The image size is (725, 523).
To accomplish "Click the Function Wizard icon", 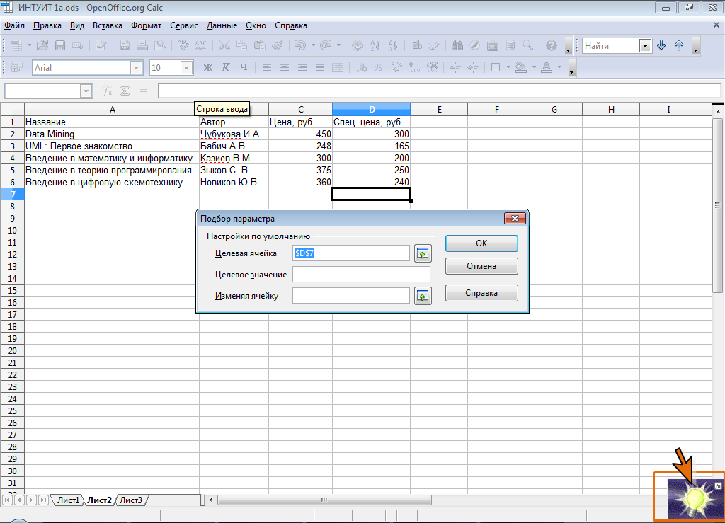I will tap(108, 91).
